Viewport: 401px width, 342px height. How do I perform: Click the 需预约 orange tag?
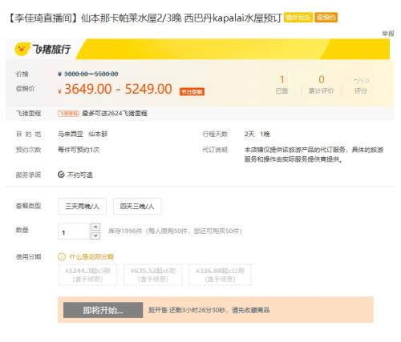point(326,18)
